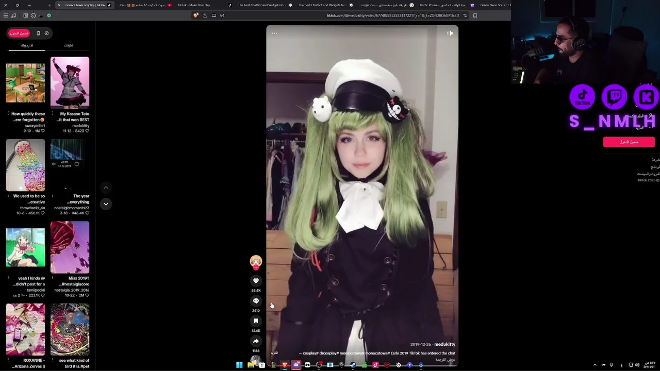
Task: Open Windows Start menu
Action: [239, 365]
